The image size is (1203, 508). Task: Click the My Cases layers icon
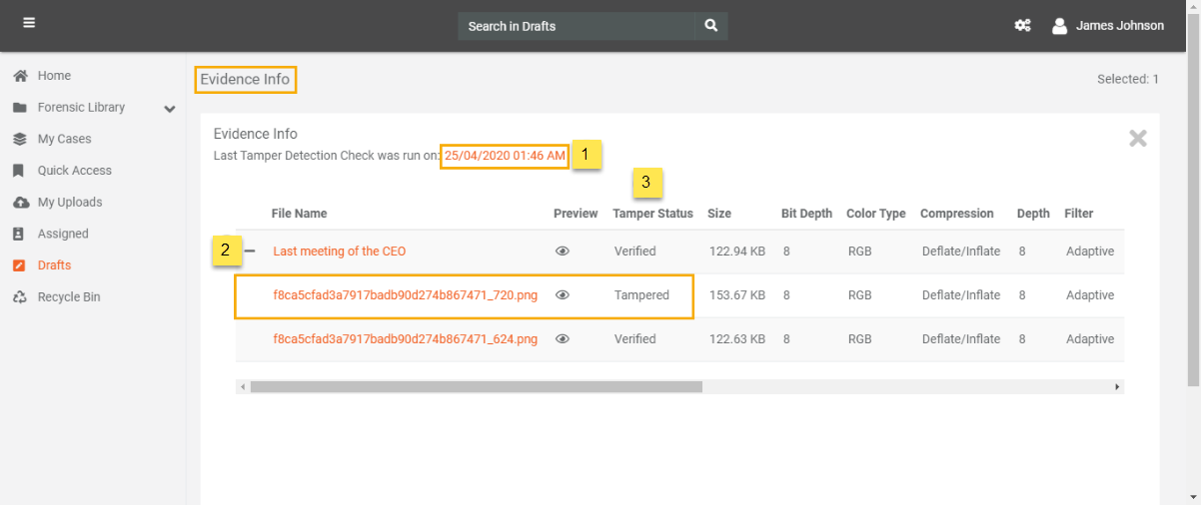20,139
